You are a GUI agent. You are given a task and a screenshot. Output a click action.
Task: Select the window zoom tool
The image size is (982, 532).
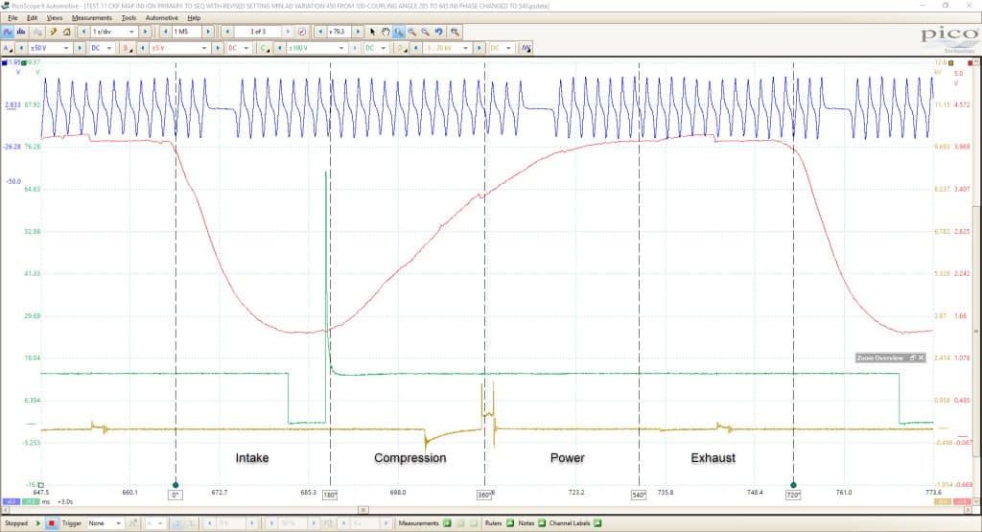click(x=398, y=32)
